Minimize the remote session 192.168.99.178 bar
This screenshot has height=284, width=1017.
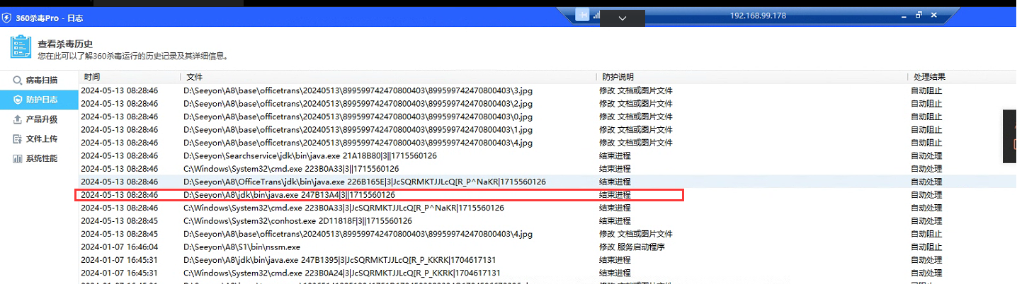pyautogui.click(x=902, y=15)
